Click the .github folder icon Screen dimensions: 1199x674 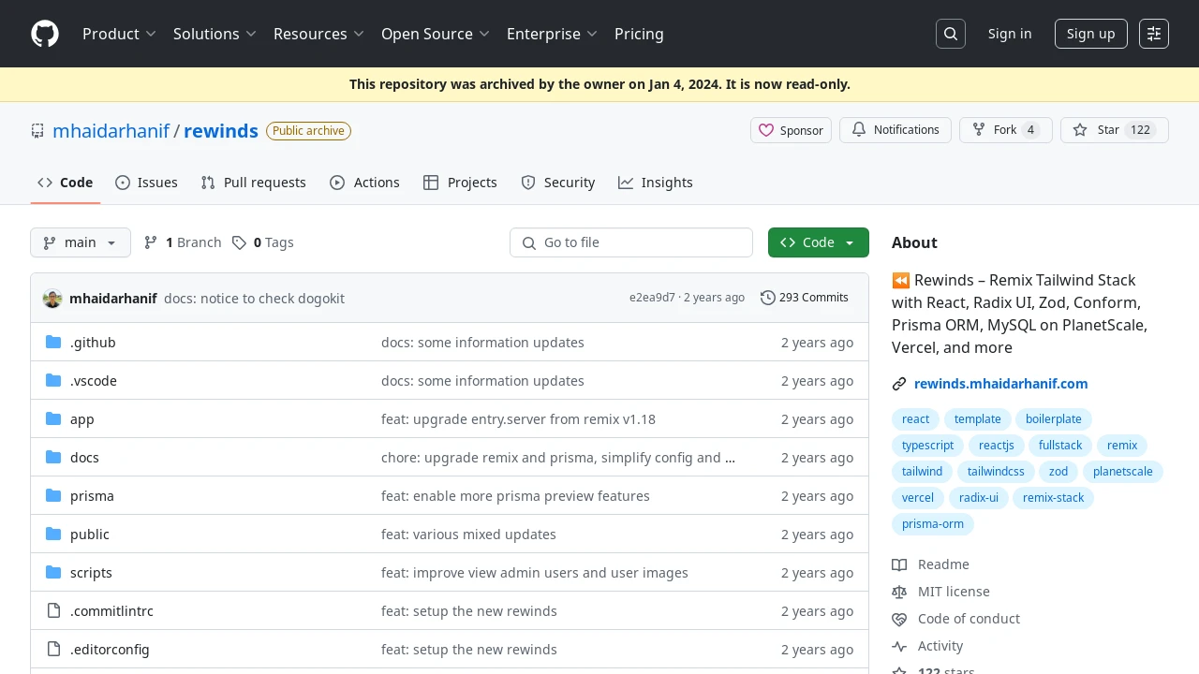[x=53, y=343]
